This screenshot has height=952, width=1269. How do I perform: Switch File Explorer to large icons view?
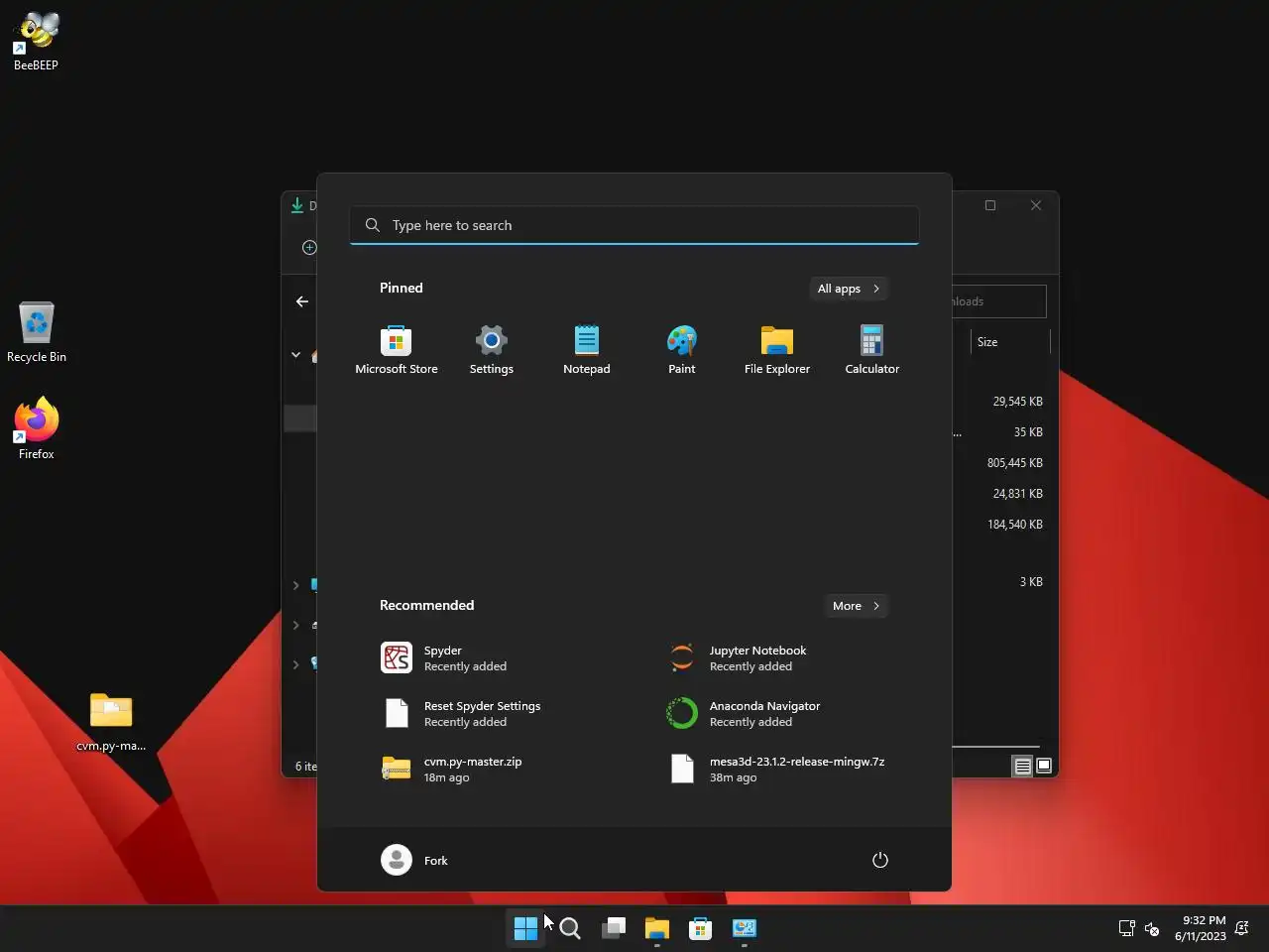point(1044,766)
